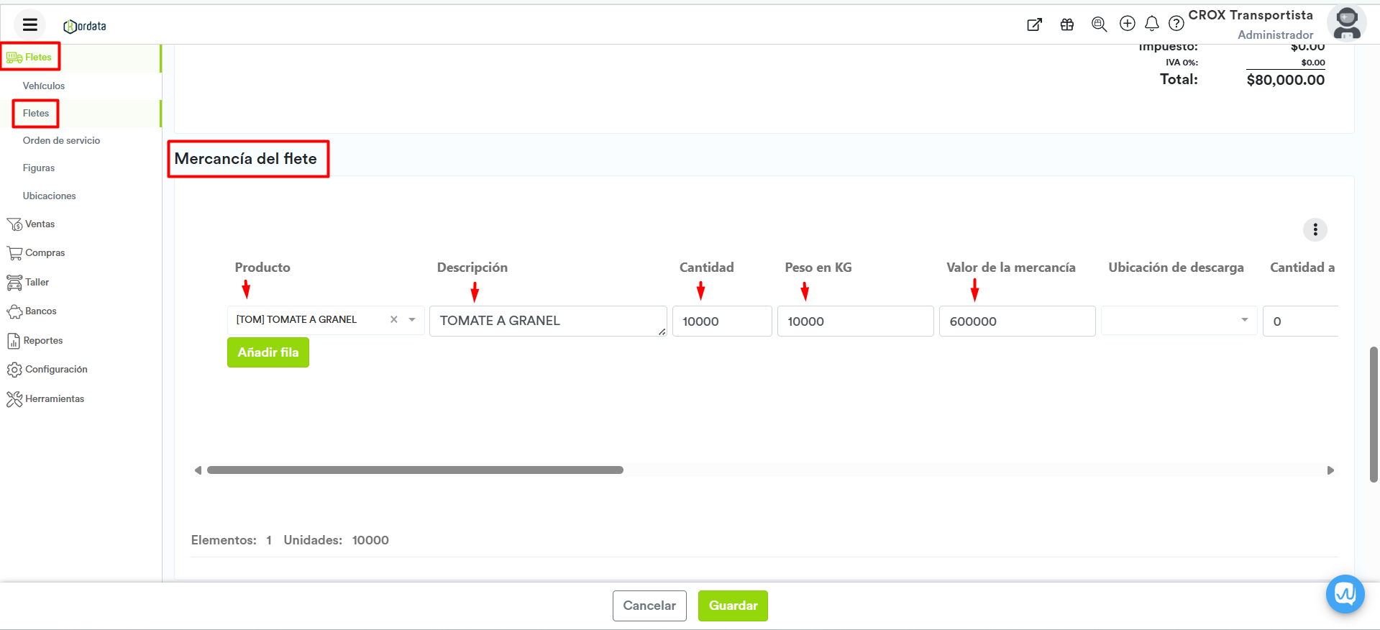Open Vehículos in the sidebar

point(44,86)
